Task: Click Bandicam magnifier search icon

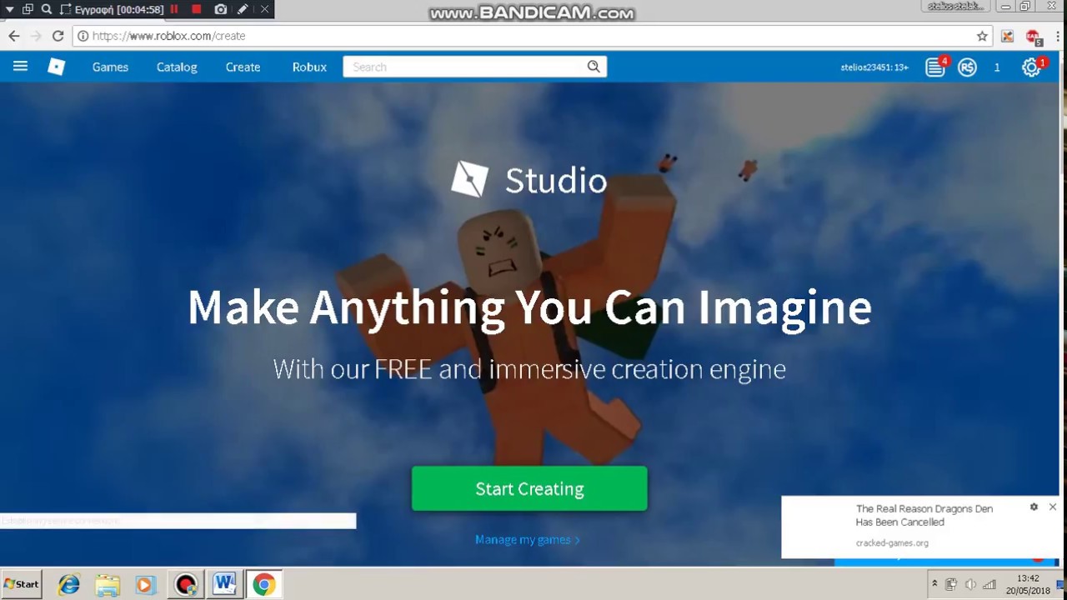Action: pos(47,9)
